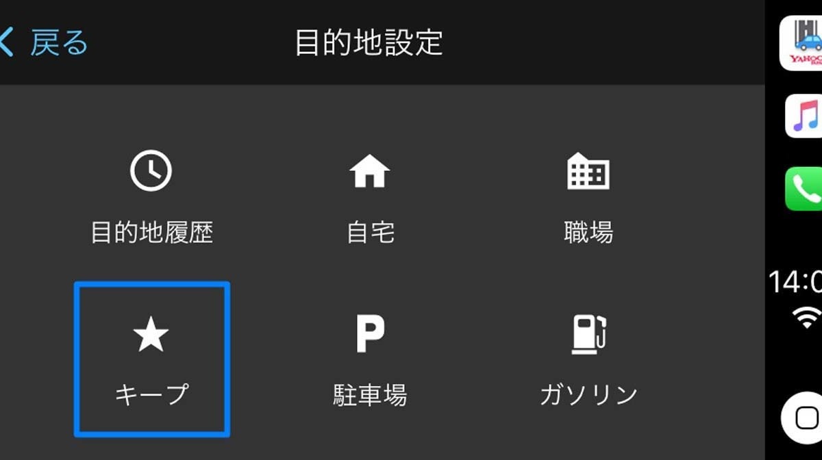Pick the workplace building icon
The height and width of the screenshot is (460, 822).
[588, 170]
